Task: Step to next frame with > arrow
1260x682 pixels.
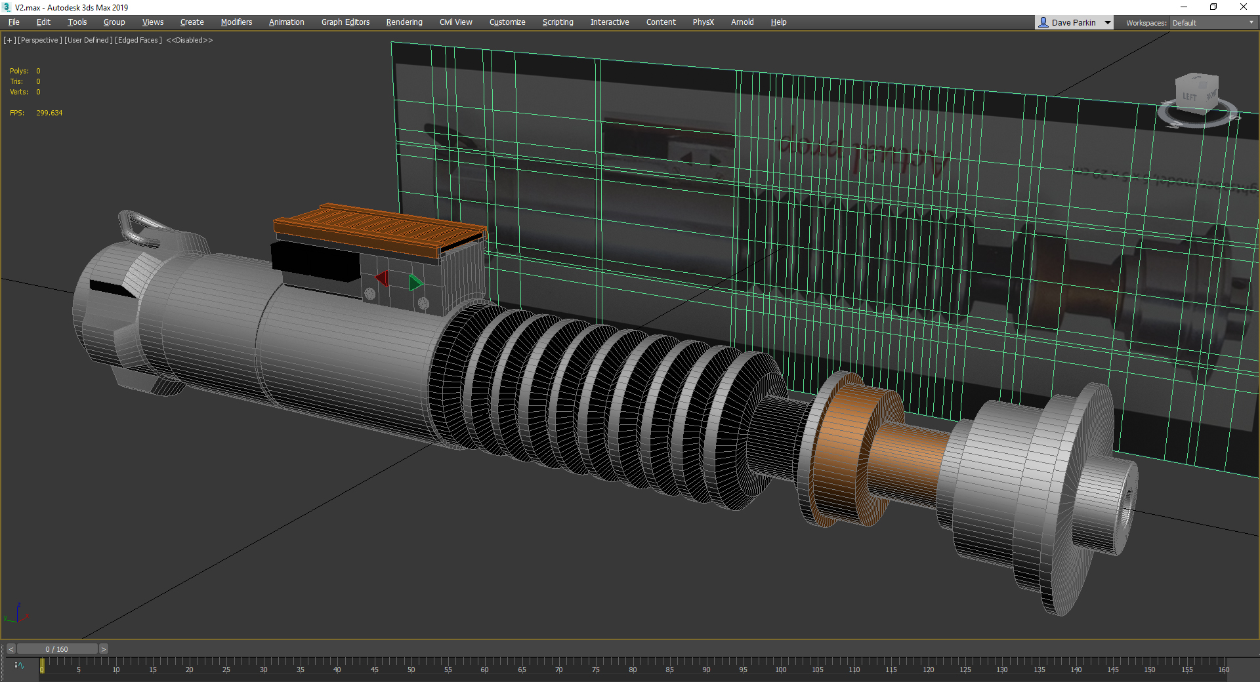Action: (103, 649)
